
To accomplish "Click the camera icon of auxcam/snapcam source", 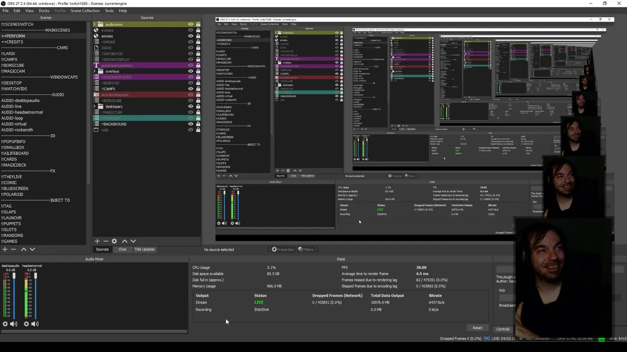I will (96, 95).
